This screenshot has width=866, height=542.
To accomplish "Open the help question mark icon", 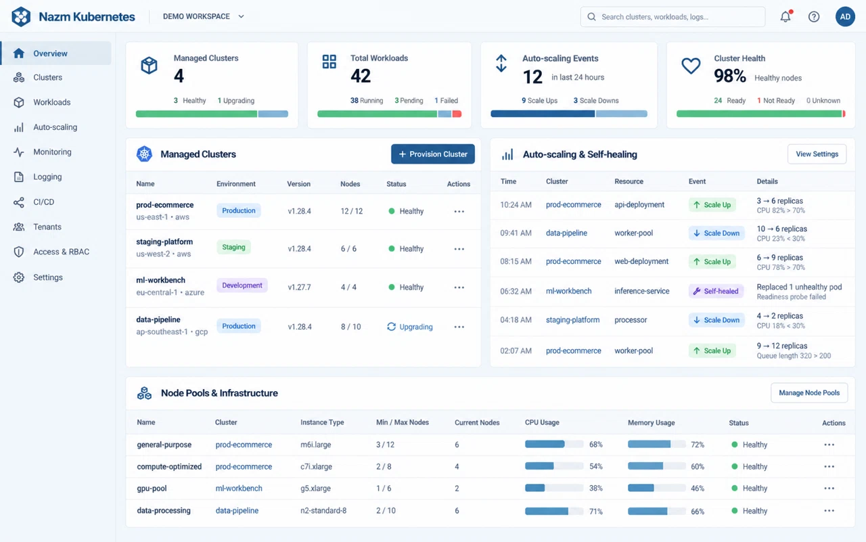I will pos(814,17).
